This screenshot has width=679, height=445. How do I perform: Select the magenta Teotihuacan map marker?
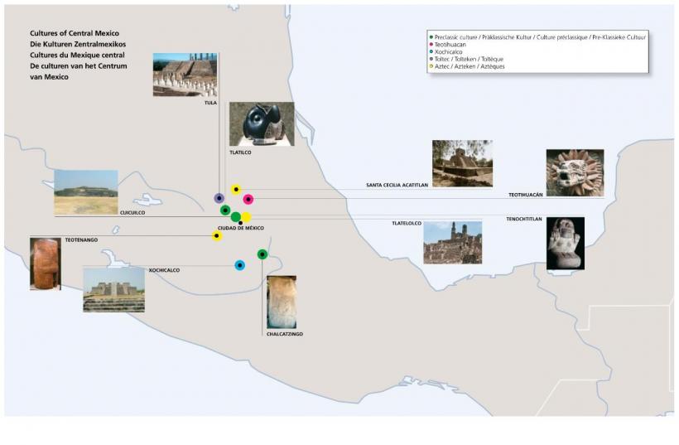tap(248, 199)
